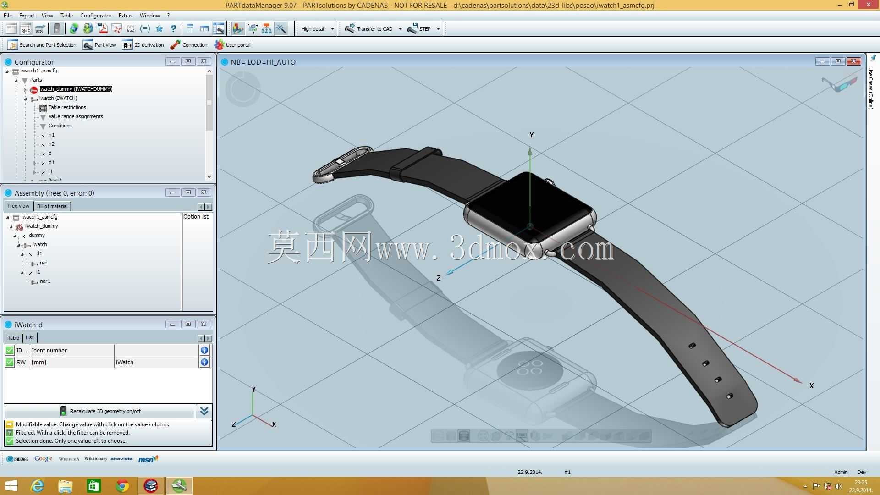Click the magic wand toolbar icon
Screen dimensions: 880x495
coord(281,29)
